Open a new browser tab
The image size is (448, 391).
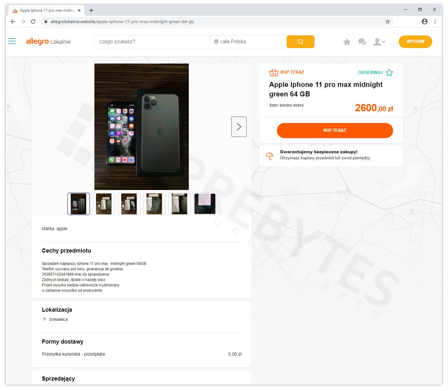tap(91, 10)
